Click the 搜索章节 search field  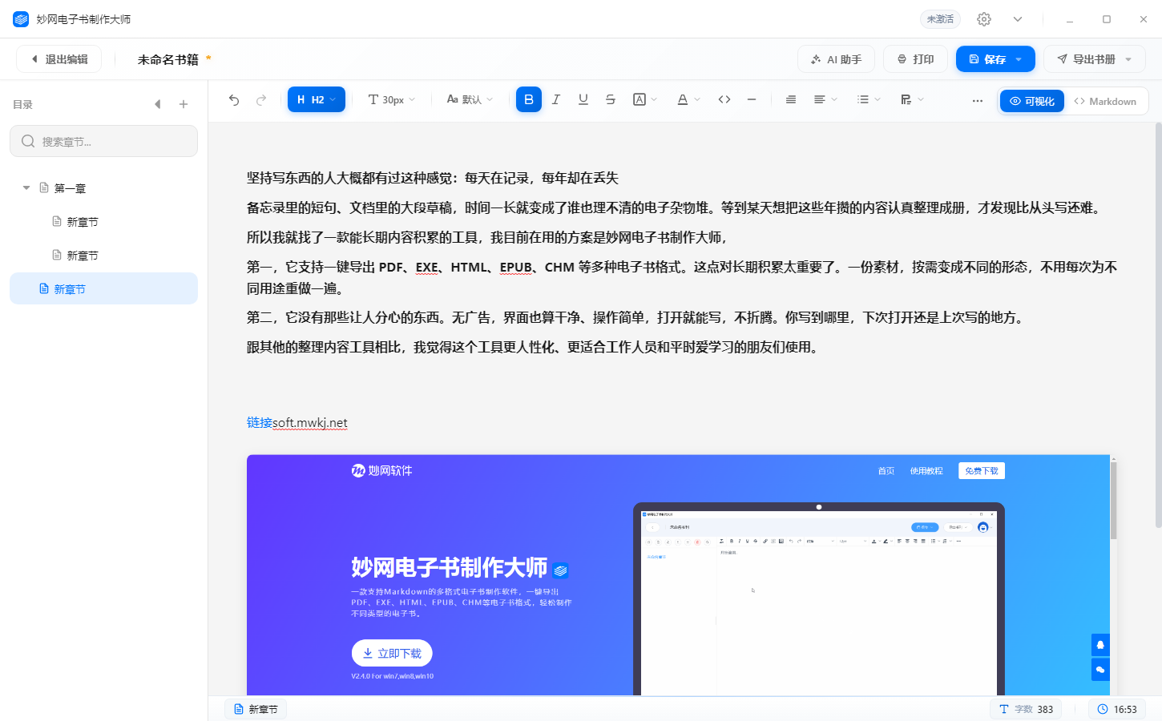tap(103, 141)
